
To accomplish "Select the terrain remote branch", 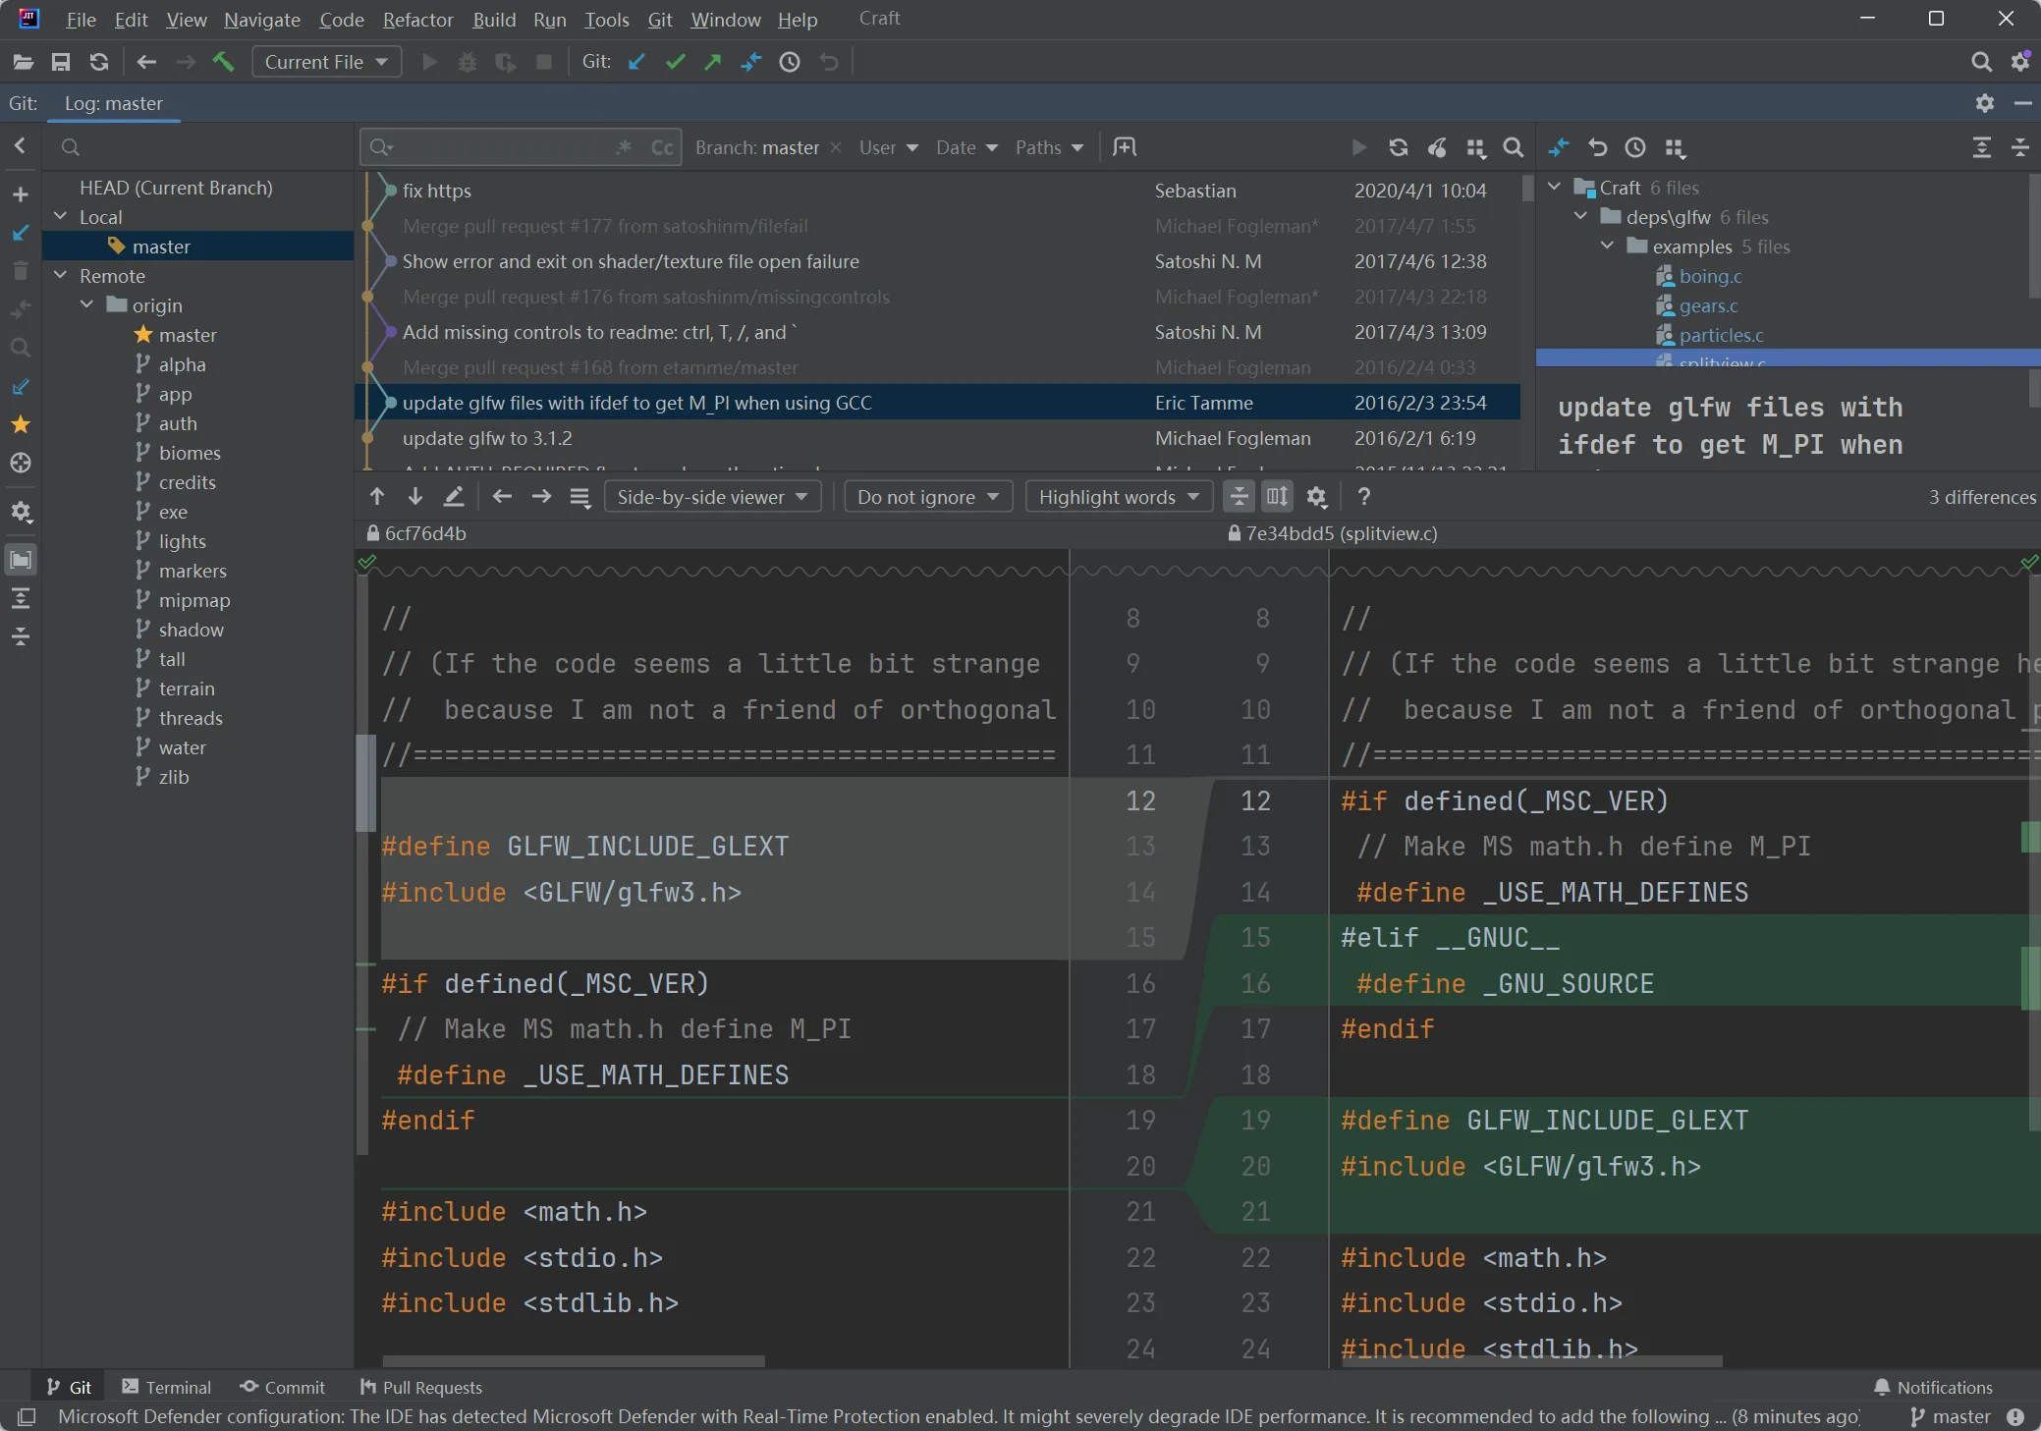I will pos(187,688).
